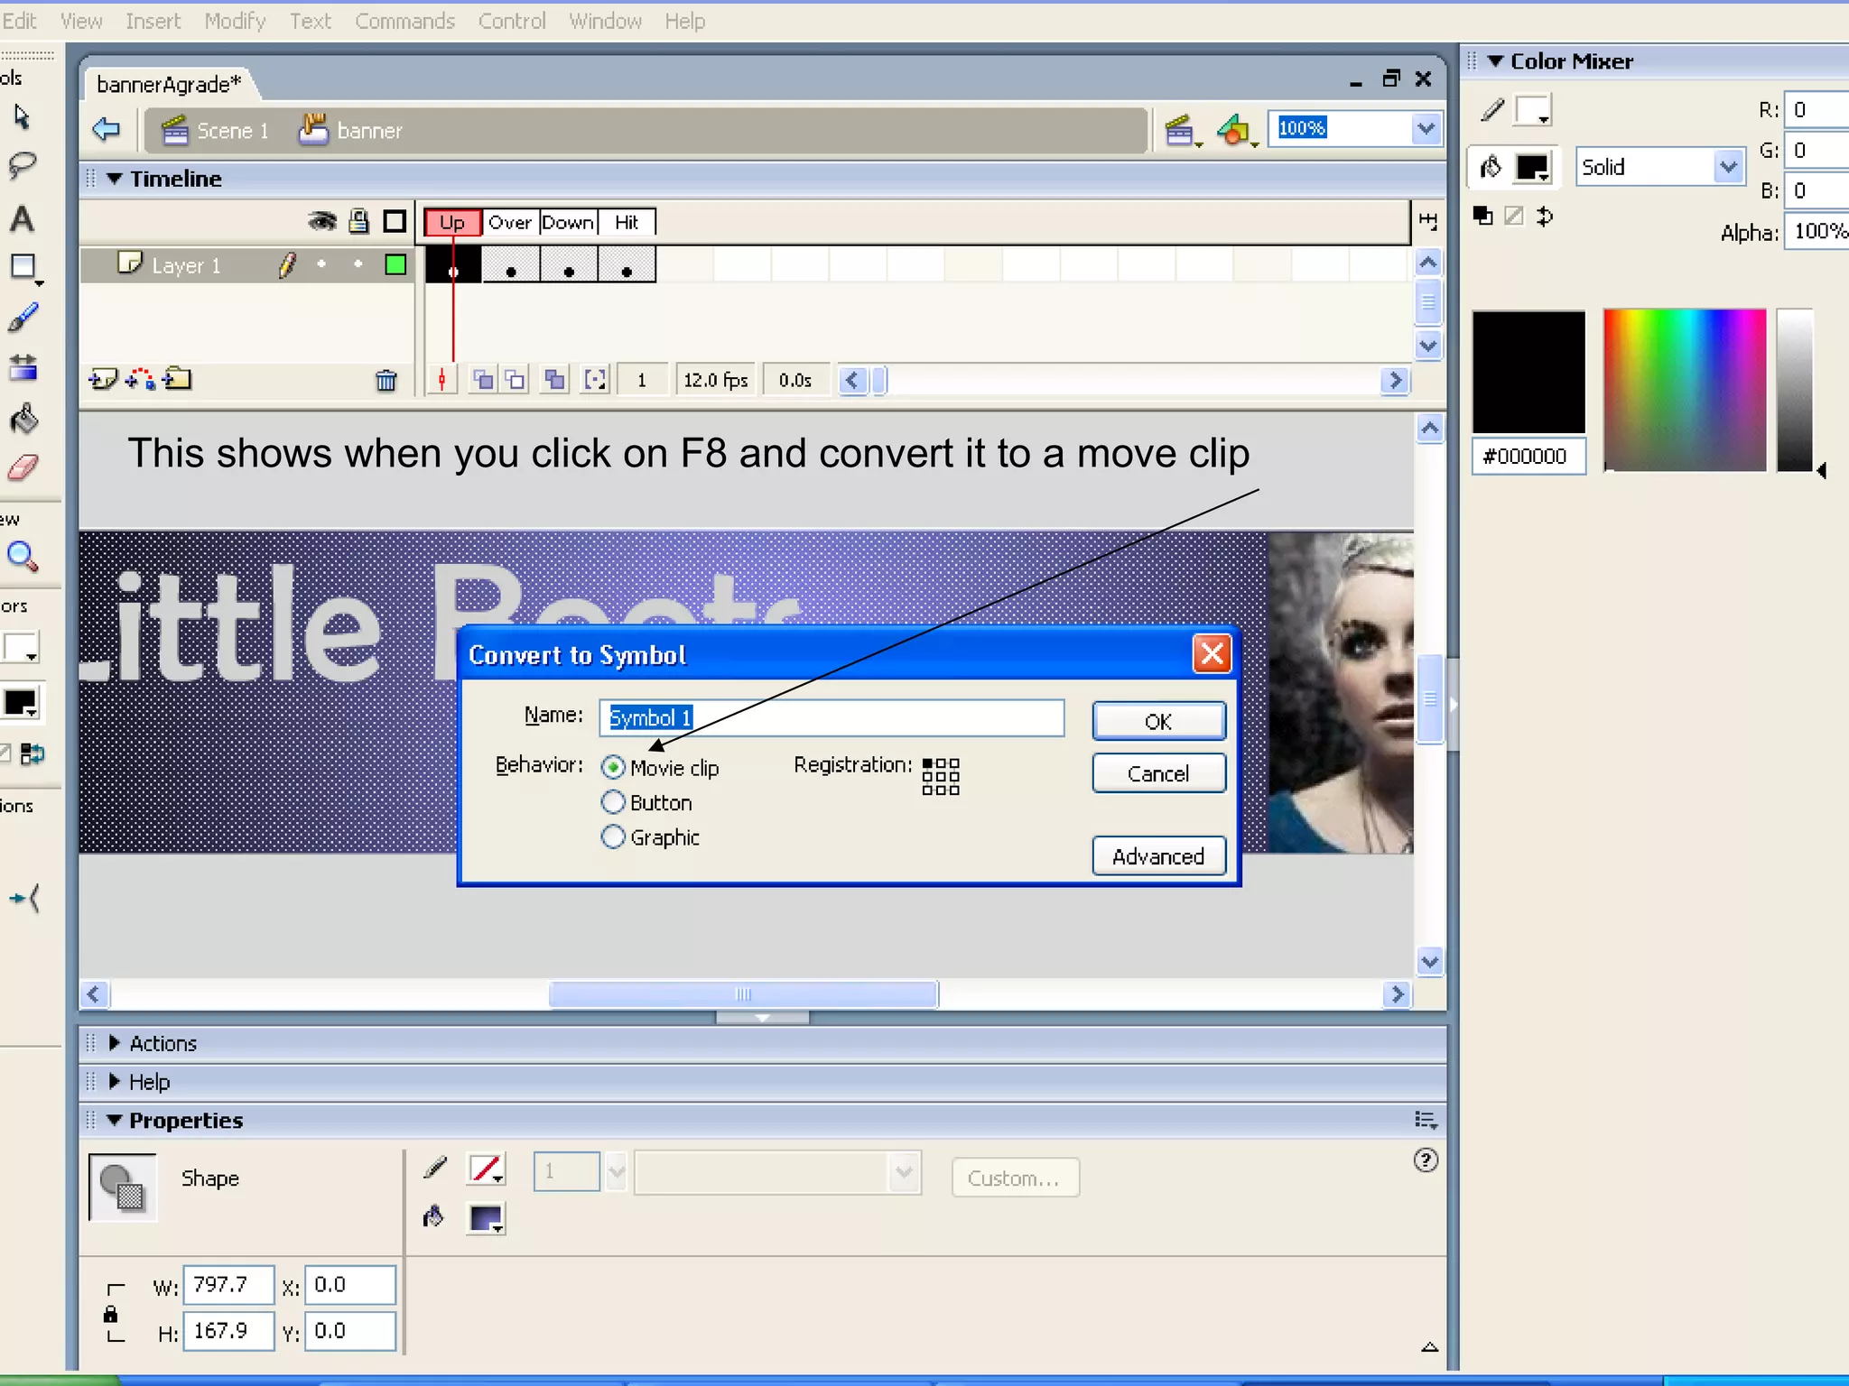Select the Text tool
The height and width of the screenshot is (1386, 1849).
pyautogui.click(x=22, y=219)
